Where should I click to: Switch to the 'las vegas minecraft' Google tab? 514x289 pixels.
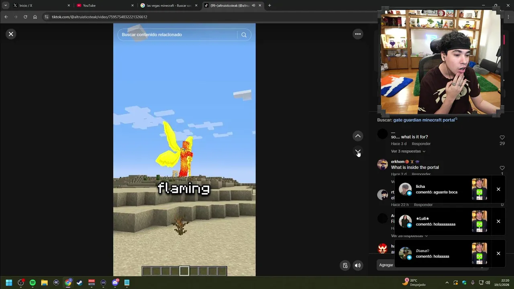169,6
